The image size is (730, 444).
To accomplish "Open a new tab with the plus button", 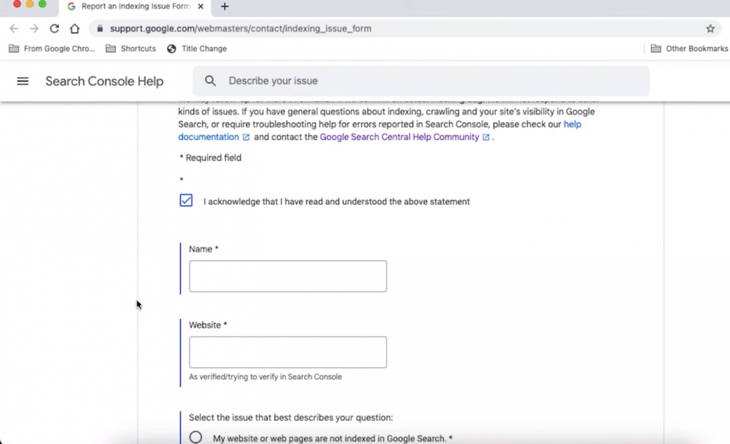I will coord(225,6).
